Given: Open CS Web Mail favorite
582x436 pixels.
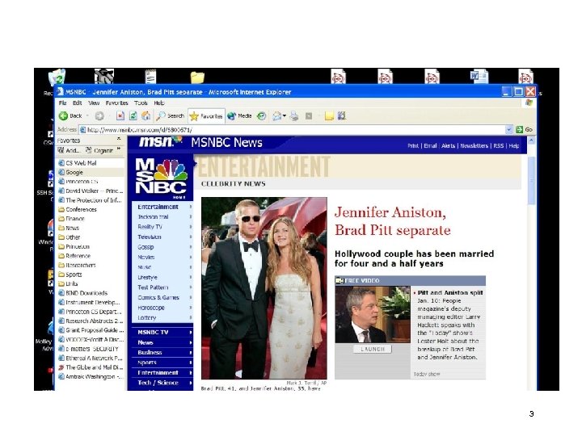Looking at the screenshot, I should (x=78, y=163).
